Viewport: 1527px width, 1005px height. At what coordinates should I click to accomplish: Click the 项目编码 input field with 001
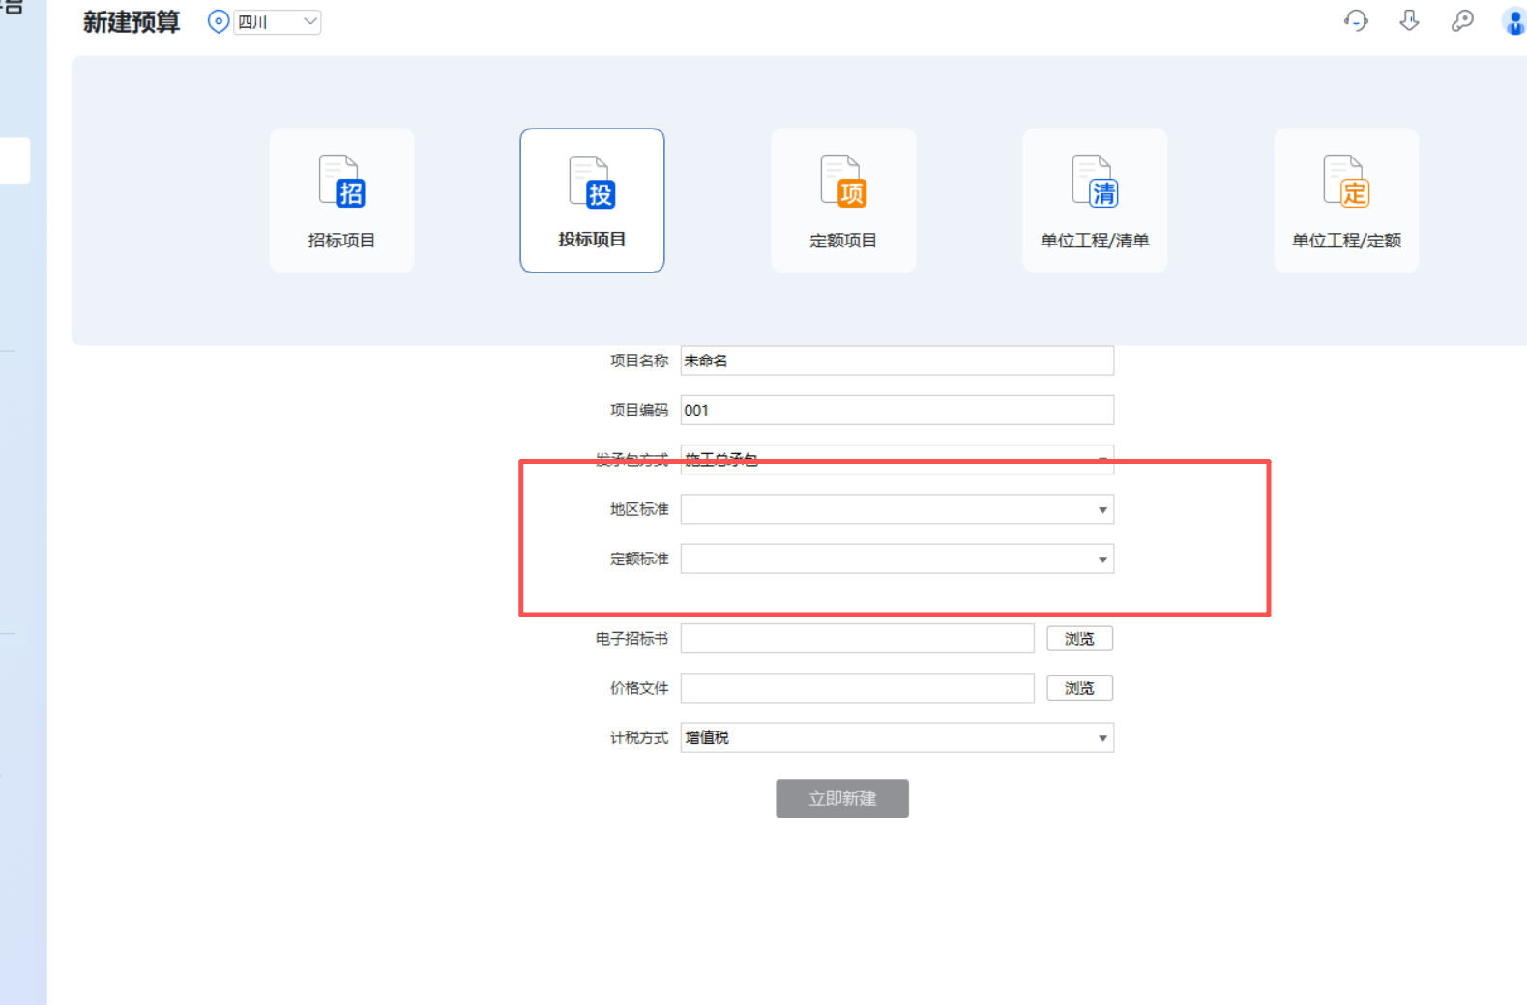[x=897, y=410]
